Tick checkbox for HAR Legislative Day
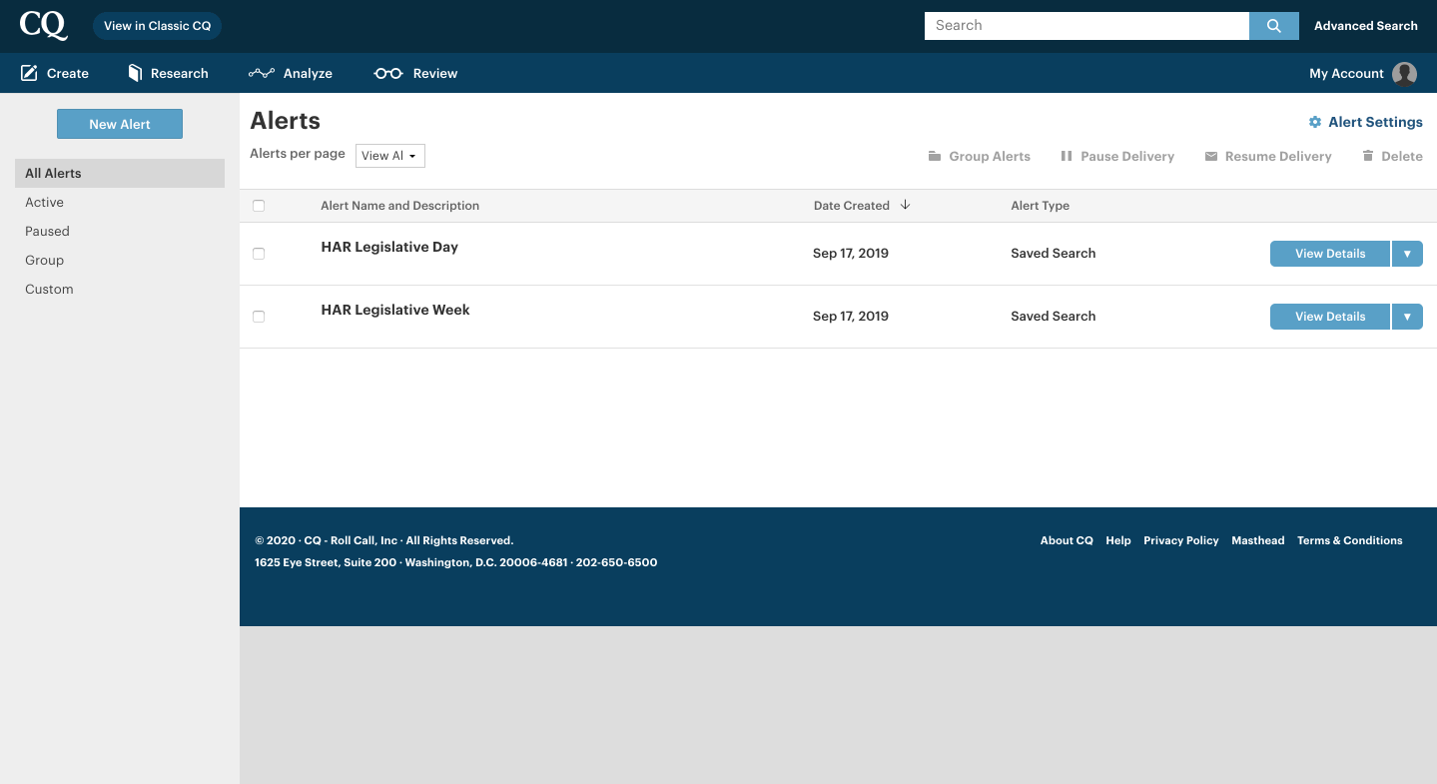 click(259, 254)
